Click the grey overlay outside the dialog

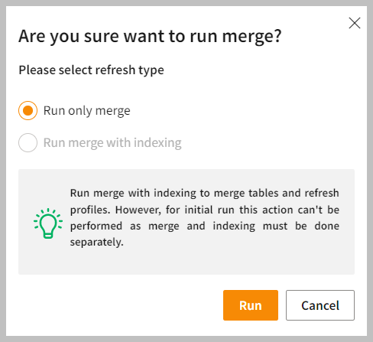[x=3, y=171]
